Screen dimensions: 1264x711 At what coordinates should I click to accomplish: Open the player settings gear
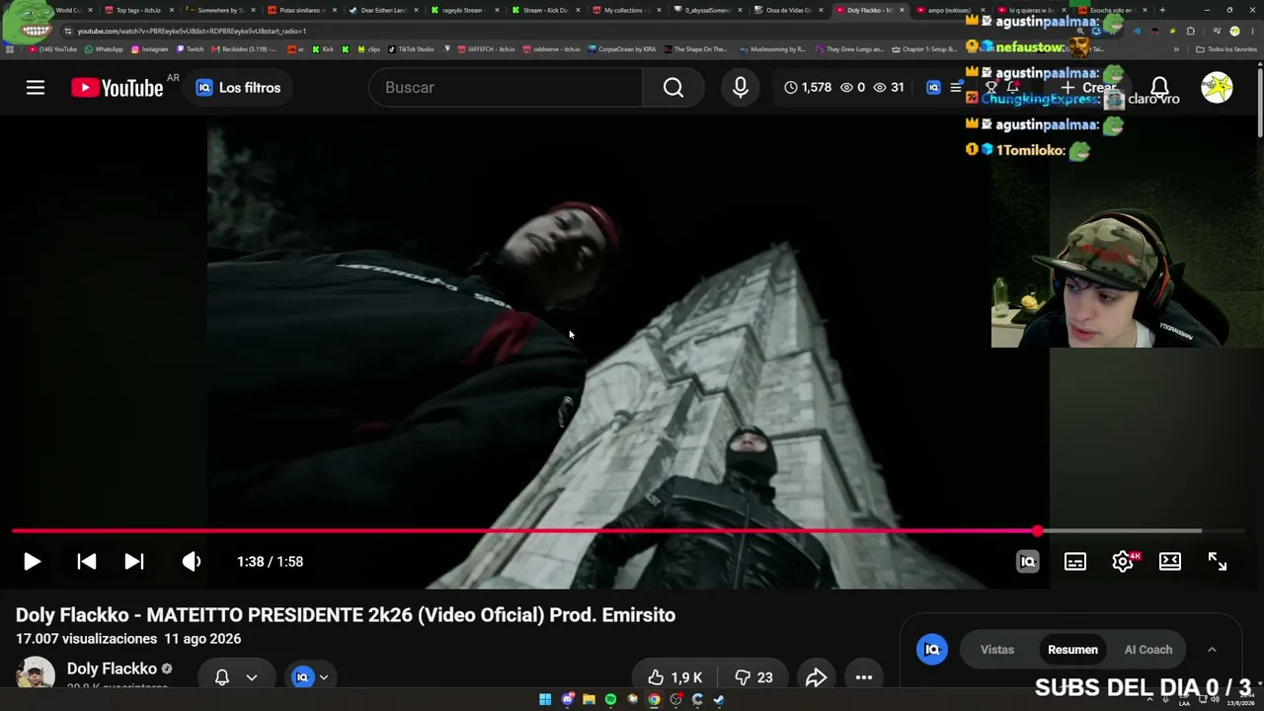click(x=1123, y=562)
